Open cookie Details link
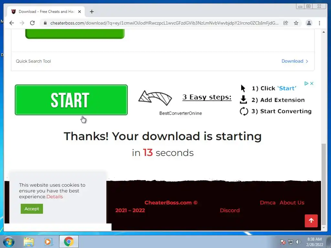The width and height of the screenshot is (331, 248). 55,197
